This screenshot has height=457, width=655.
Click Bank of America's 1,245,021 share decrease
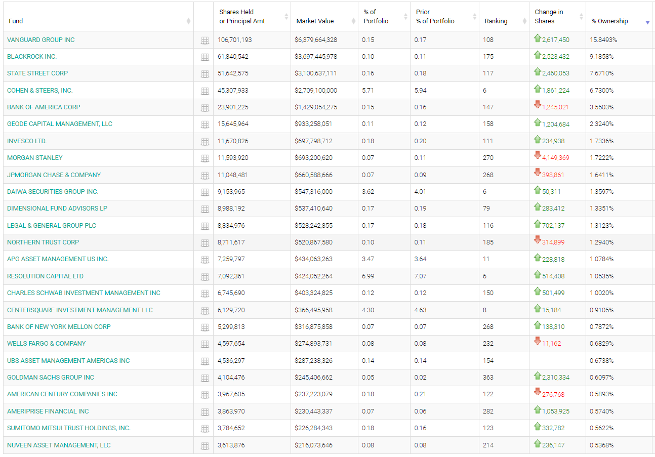pos(556,107)
